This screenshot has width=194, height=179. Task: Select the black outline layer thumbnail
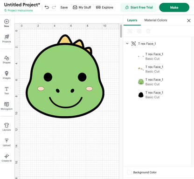click(x=141, y=95)
